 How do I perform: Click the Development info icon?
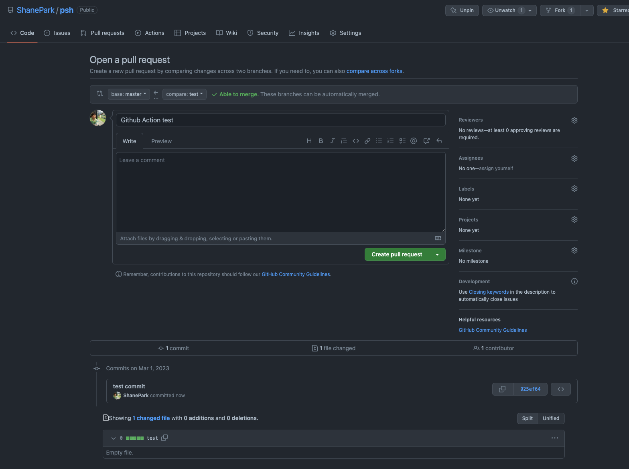click(x=574, y=281)
